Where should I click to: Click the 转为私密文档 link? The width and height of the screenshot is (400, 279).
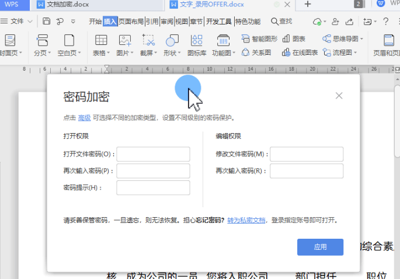[246, 220]
